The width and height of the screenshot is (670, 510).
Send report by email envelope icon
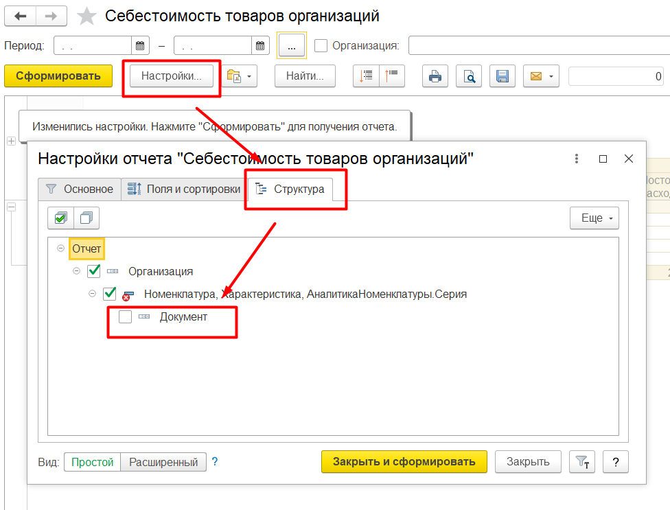(536, 76)
